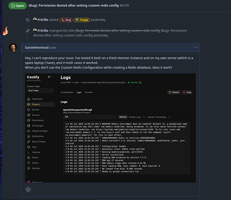Open Shared Variables in sidebar
The width and height of the screenshot is (231, 200).
pyautogui.click(x=40, y=131)
